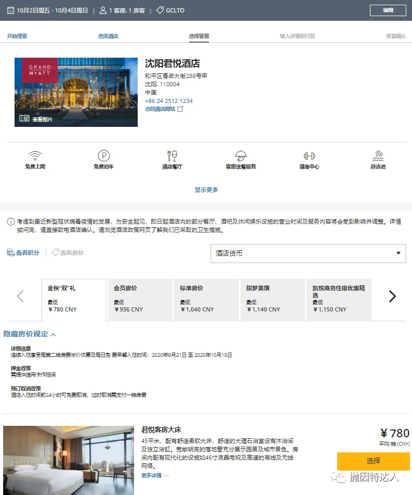Select the 会员房价 rate tab
Viewport: 412px width, 495px height.
pos(140,300)
